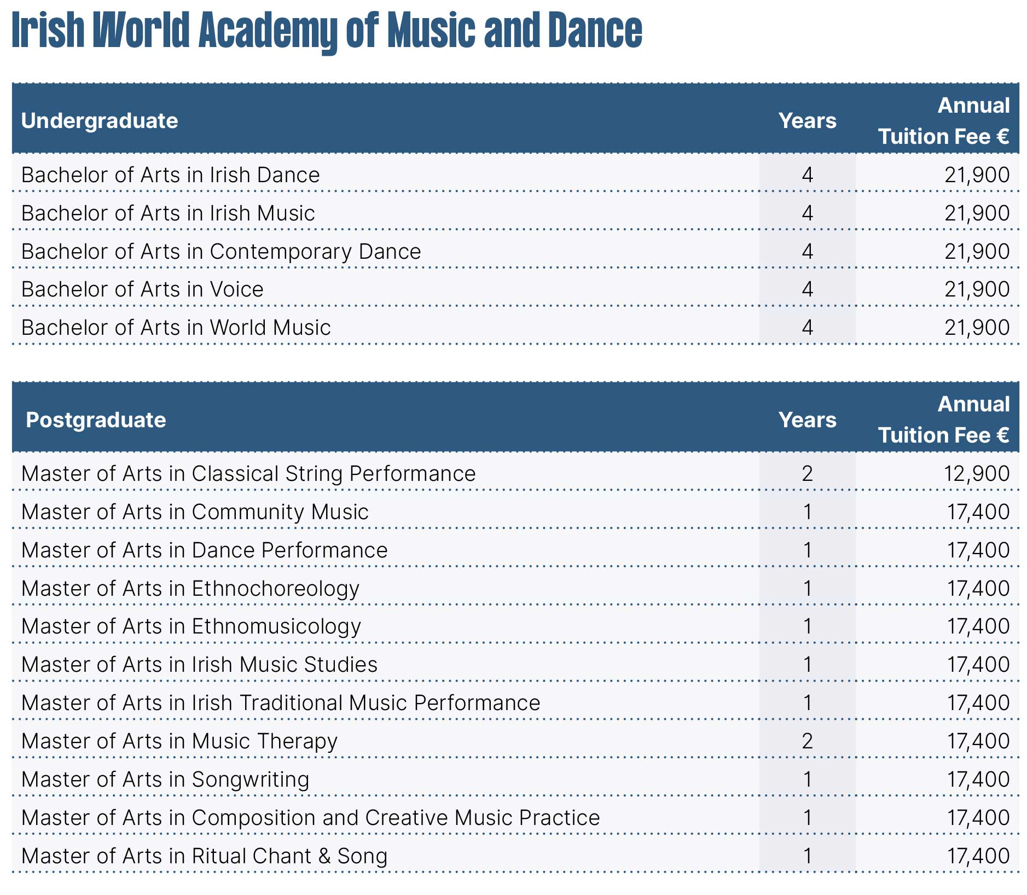The height and width of the screenshot is (895, 1027).
Task: Select Master of Arts in Irish Traditional Music Performance
Action: click(x=281, y=703)
